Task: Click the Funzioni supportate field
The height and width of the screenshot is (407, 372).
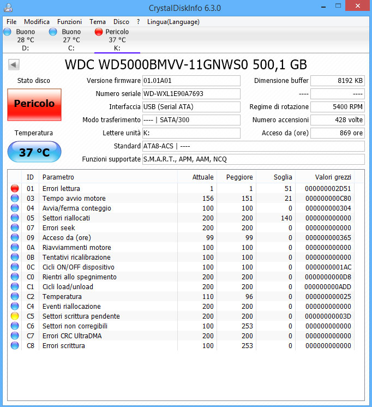Action: [x=254, y=159]
